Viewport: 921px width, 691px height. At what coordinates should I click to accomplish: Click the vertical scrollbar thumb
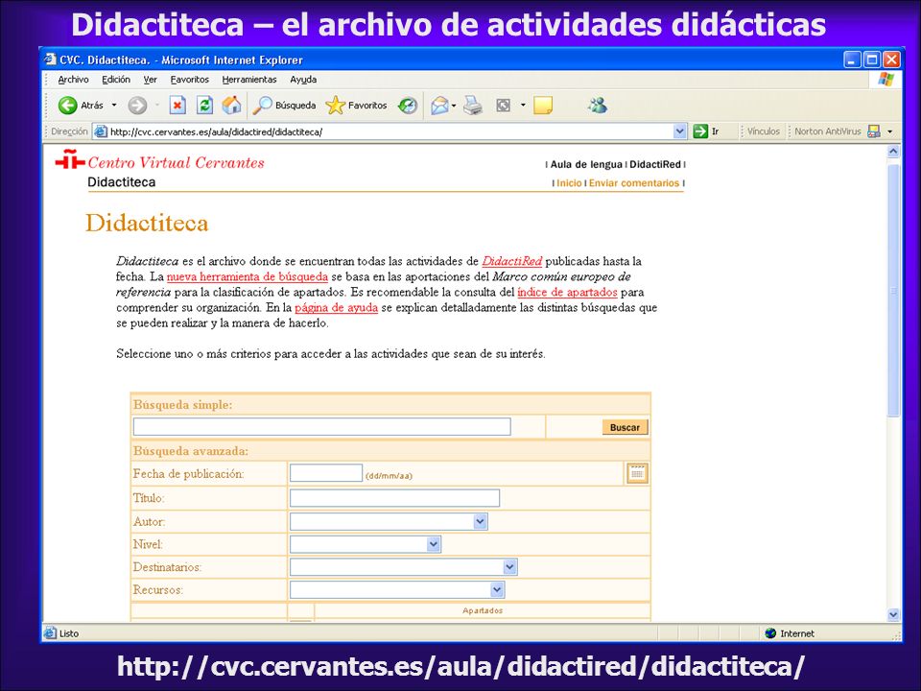coord(893,290)
